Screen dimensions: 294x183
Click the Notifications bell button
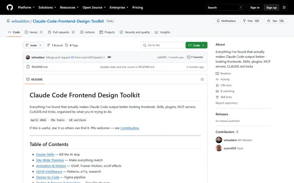[x=226, y=21]
